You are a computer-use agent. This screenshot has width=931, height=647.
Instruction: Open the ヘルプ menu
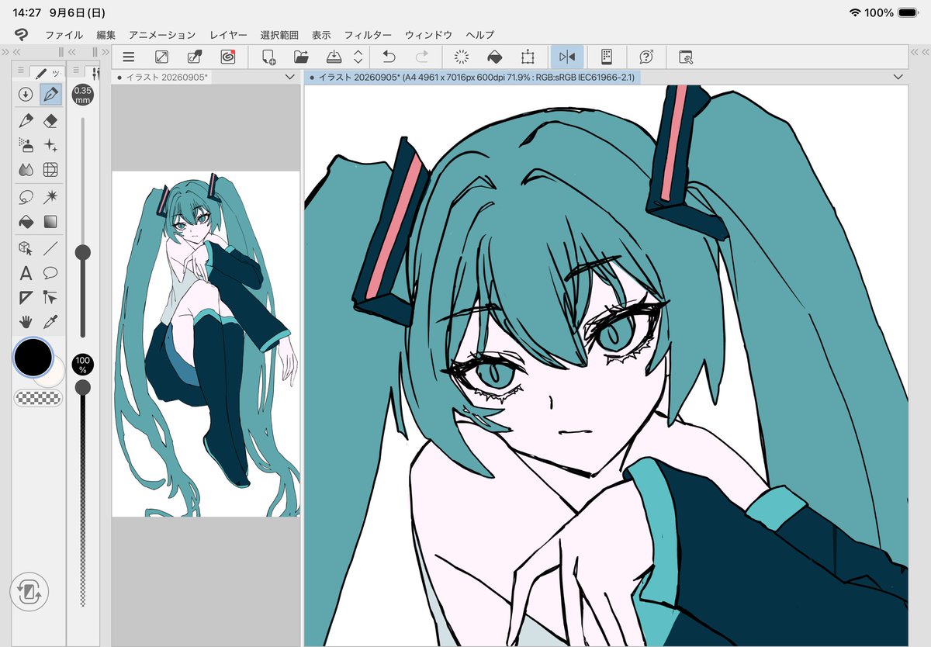pos(479,35)
